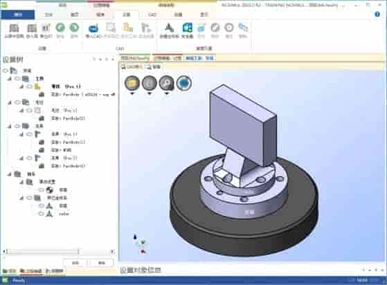Switch to the CAD ribbon tab

pyautogui.click(x=152, y=15)
